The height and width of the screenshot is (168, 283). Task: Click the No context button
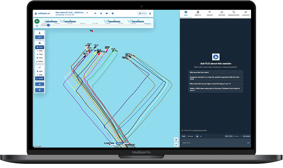tap(247, 136)
